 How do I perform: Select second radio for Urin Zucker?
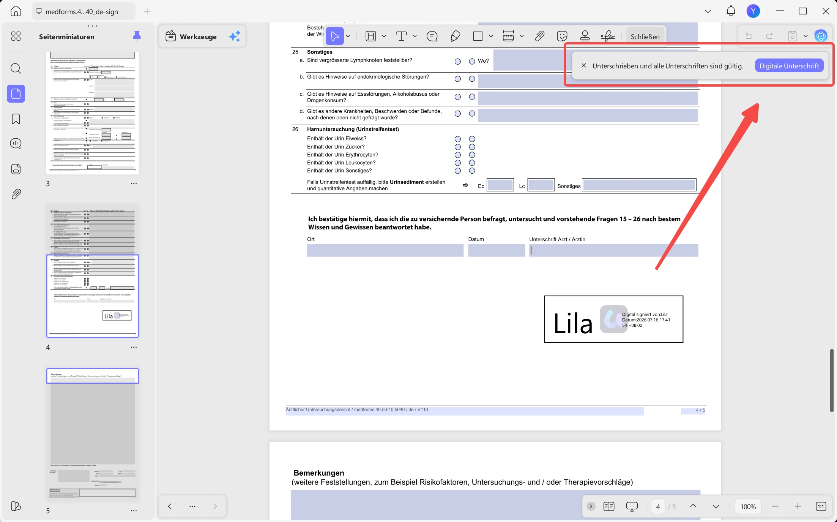point(472,147)
